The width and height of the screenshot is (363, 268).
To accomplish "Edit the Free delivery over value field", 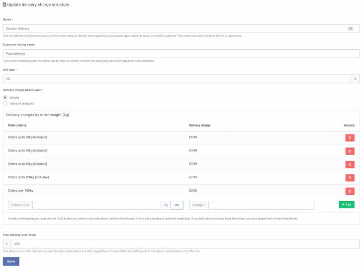I will point(184,244).
